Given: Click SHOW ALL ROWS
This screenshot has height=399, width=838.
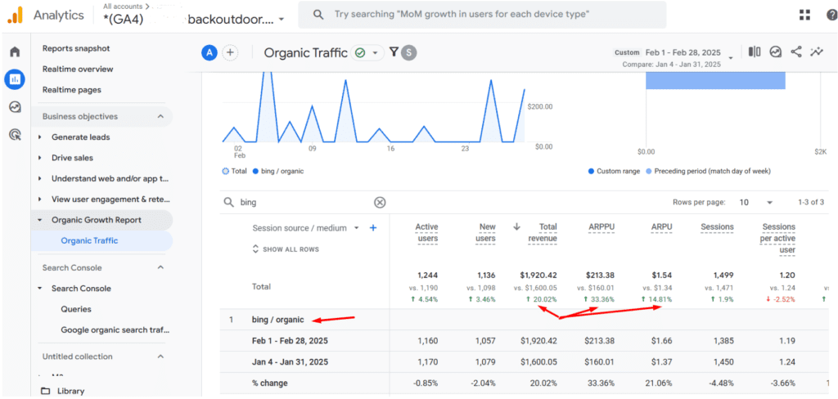Looking at the screenshot, I should click(x=285, y=249).
